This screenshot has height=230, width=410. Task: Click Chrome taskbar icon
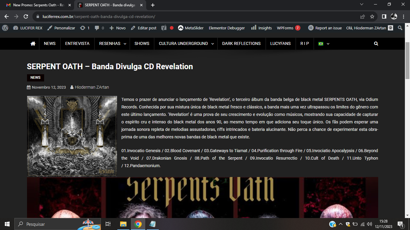(x=138, y=224)
